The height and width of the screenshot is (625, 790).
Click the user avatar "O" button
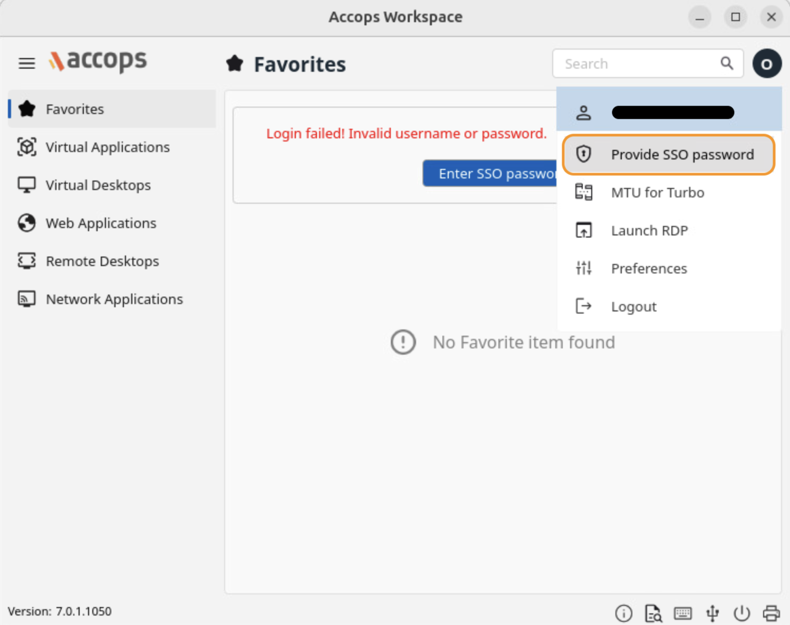tap(767, 64)
